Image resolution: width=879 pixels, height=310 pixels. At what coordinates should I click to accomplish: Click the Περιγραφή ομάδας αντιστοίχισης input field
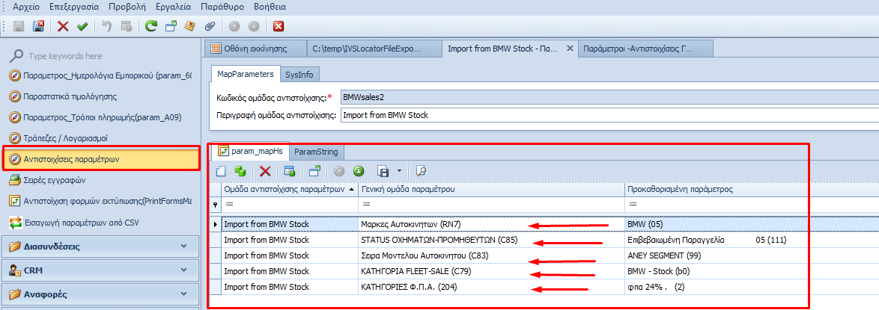[608, 115]
